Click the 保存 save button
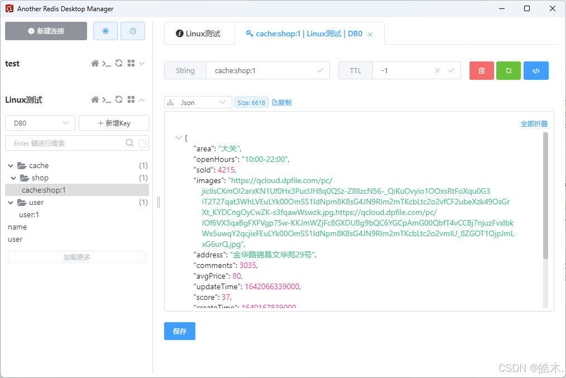566x378 pixels. (x=180, y=331)
